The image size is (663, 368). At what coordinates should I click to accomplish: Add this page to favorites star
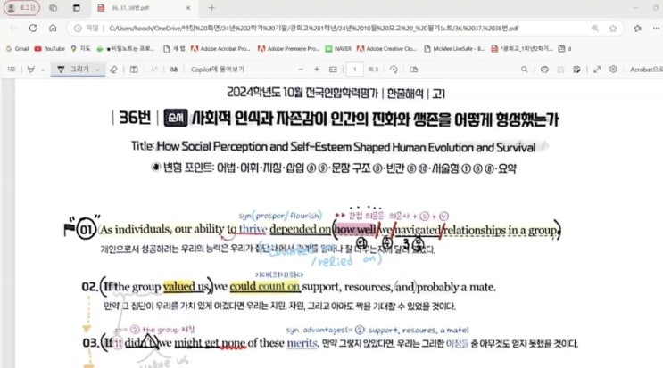pyautogui.click(x=613, y=29)
